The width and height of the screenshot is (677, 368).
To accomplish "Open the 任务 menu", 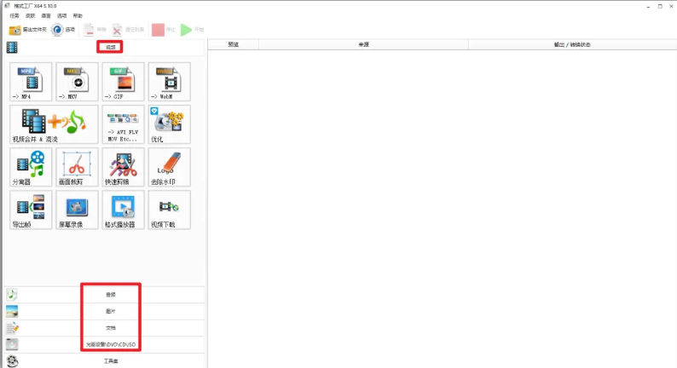I will coord(14,16).
